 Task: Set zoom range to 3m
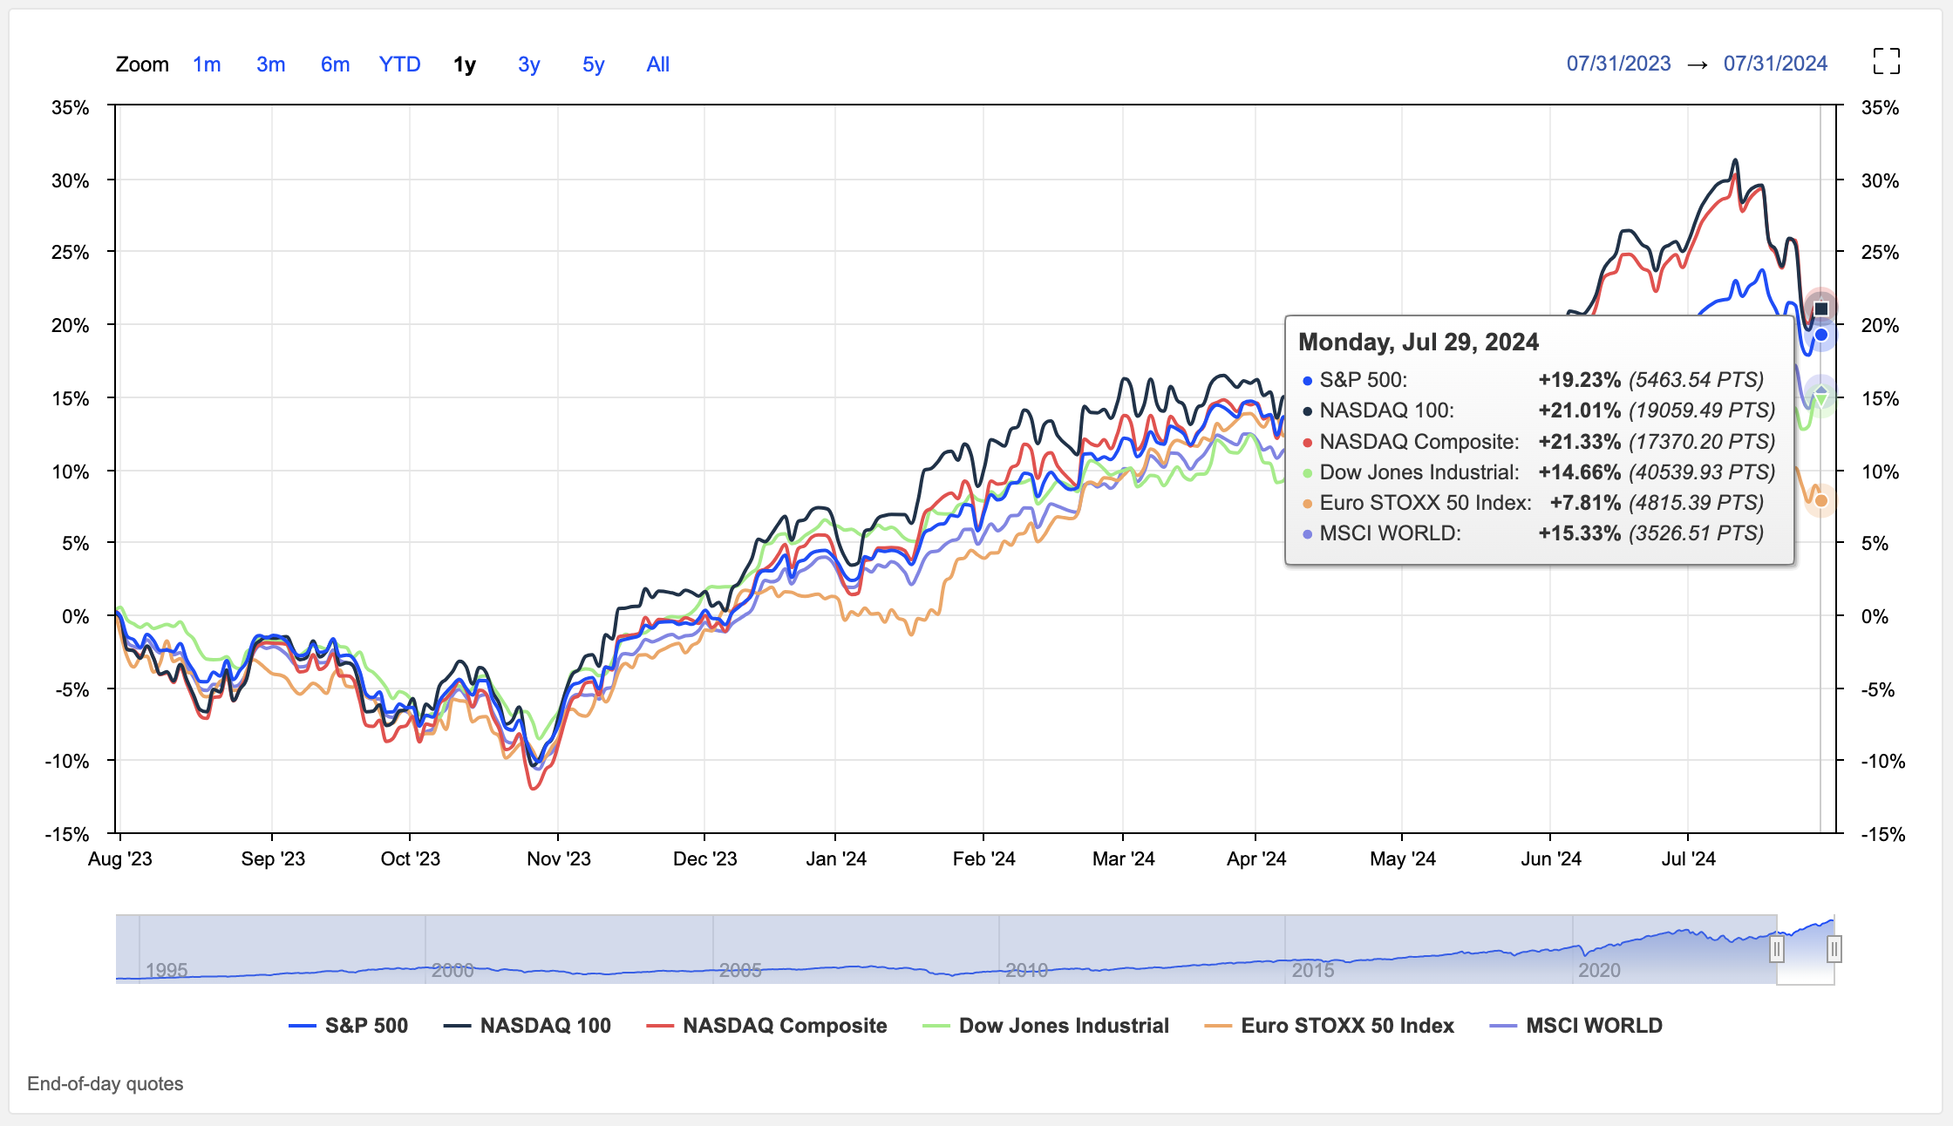click(x=271, y=64)
